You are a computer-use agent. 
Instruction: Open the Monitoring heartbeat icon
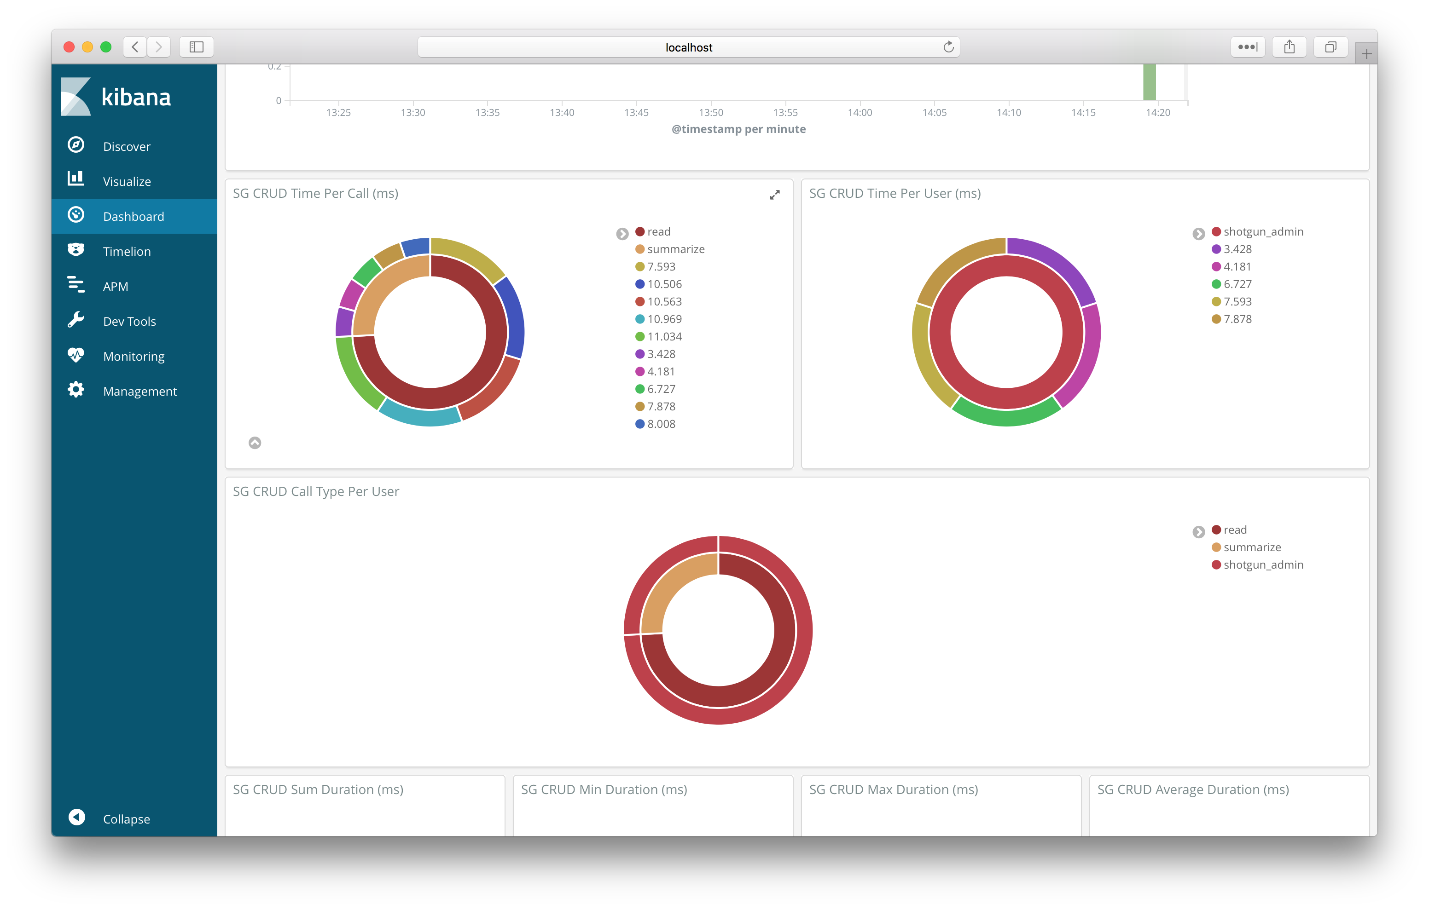(76, 355)
